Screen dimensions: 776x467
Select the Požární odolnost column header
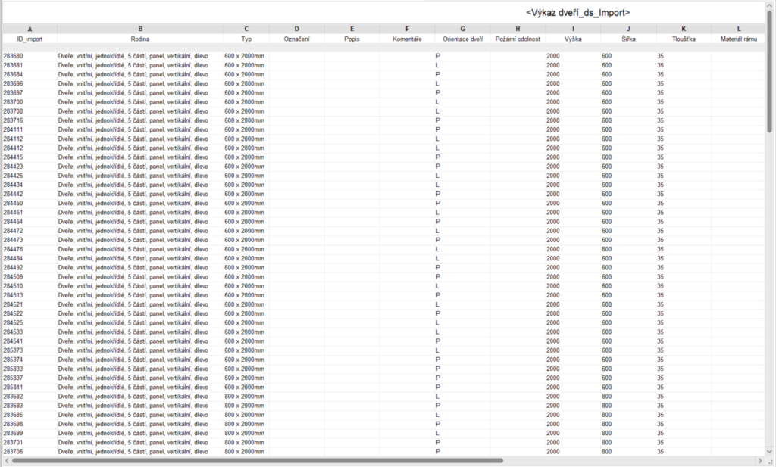pos(518,38)
